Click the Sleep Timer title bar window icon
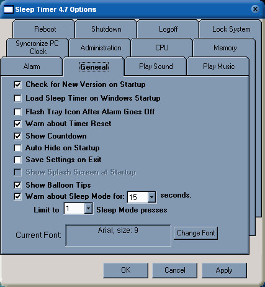Viewport: 265px width, 287px height. click(9, 9)
